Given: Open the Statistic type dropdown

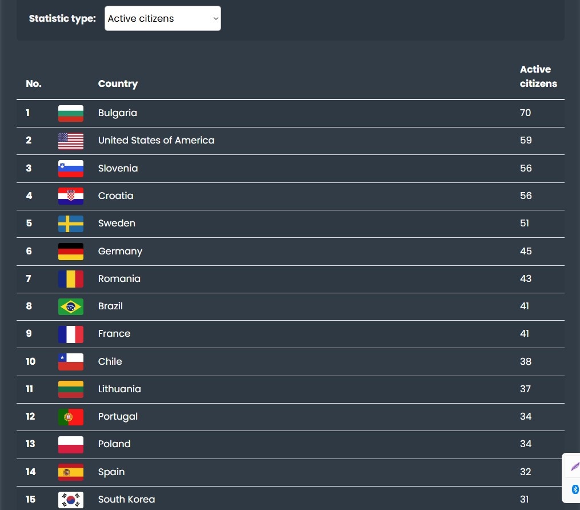Looking at the screenshot, I should pos(162,19).
